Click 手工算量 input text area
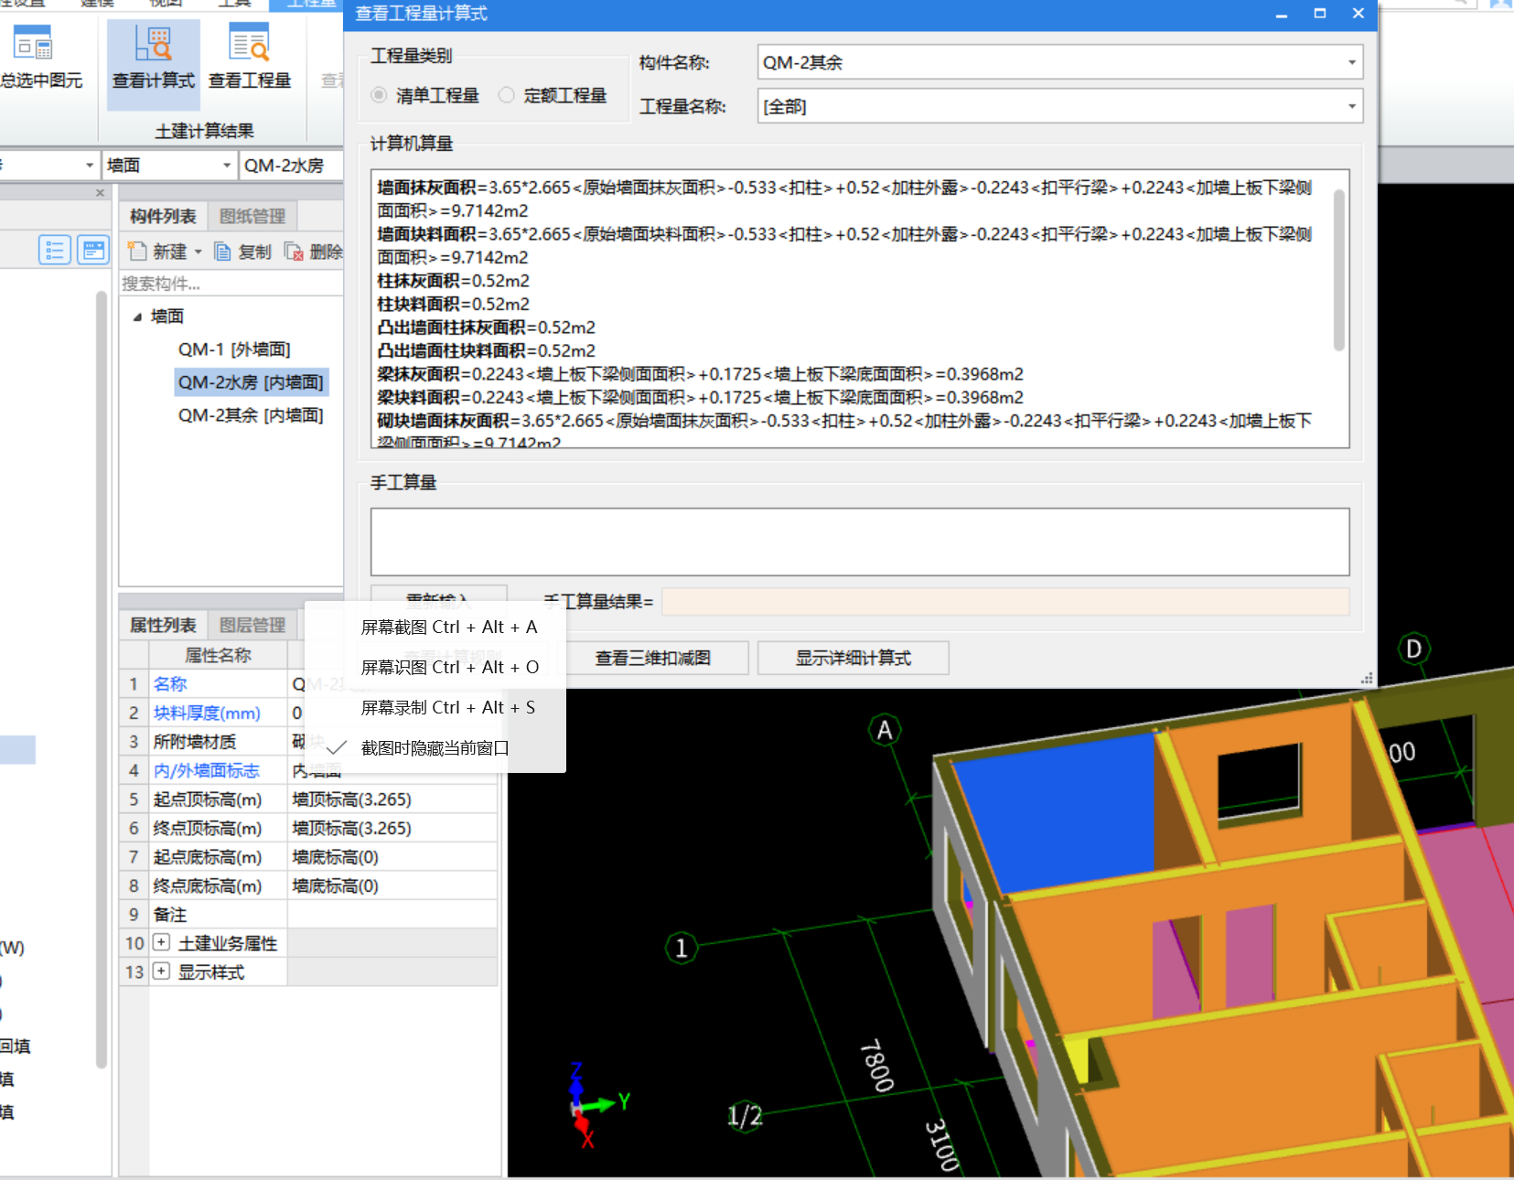This screenshot has width=1514, height=1180. 860,542
